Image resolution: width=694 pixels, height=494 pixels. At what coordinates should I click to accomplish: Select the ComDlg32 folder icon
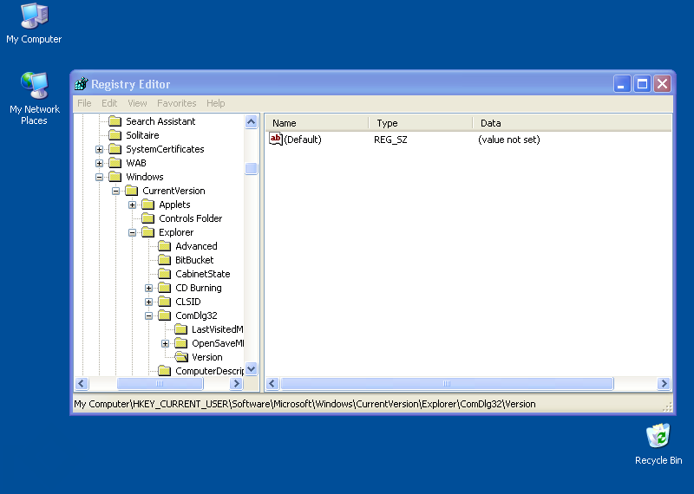pos(164,315)
